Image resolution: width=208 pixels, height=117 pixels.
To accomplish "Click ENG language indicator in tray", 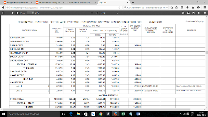I will click(x=192, y=114).
